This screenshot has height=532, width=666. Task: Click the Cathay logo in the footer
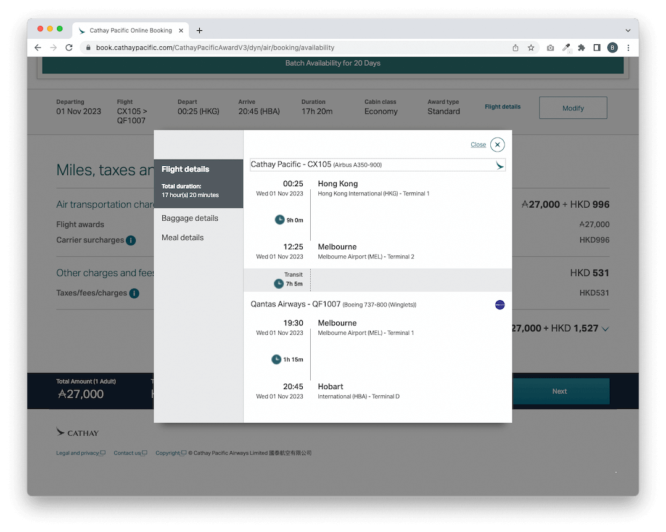click(77, 433)
